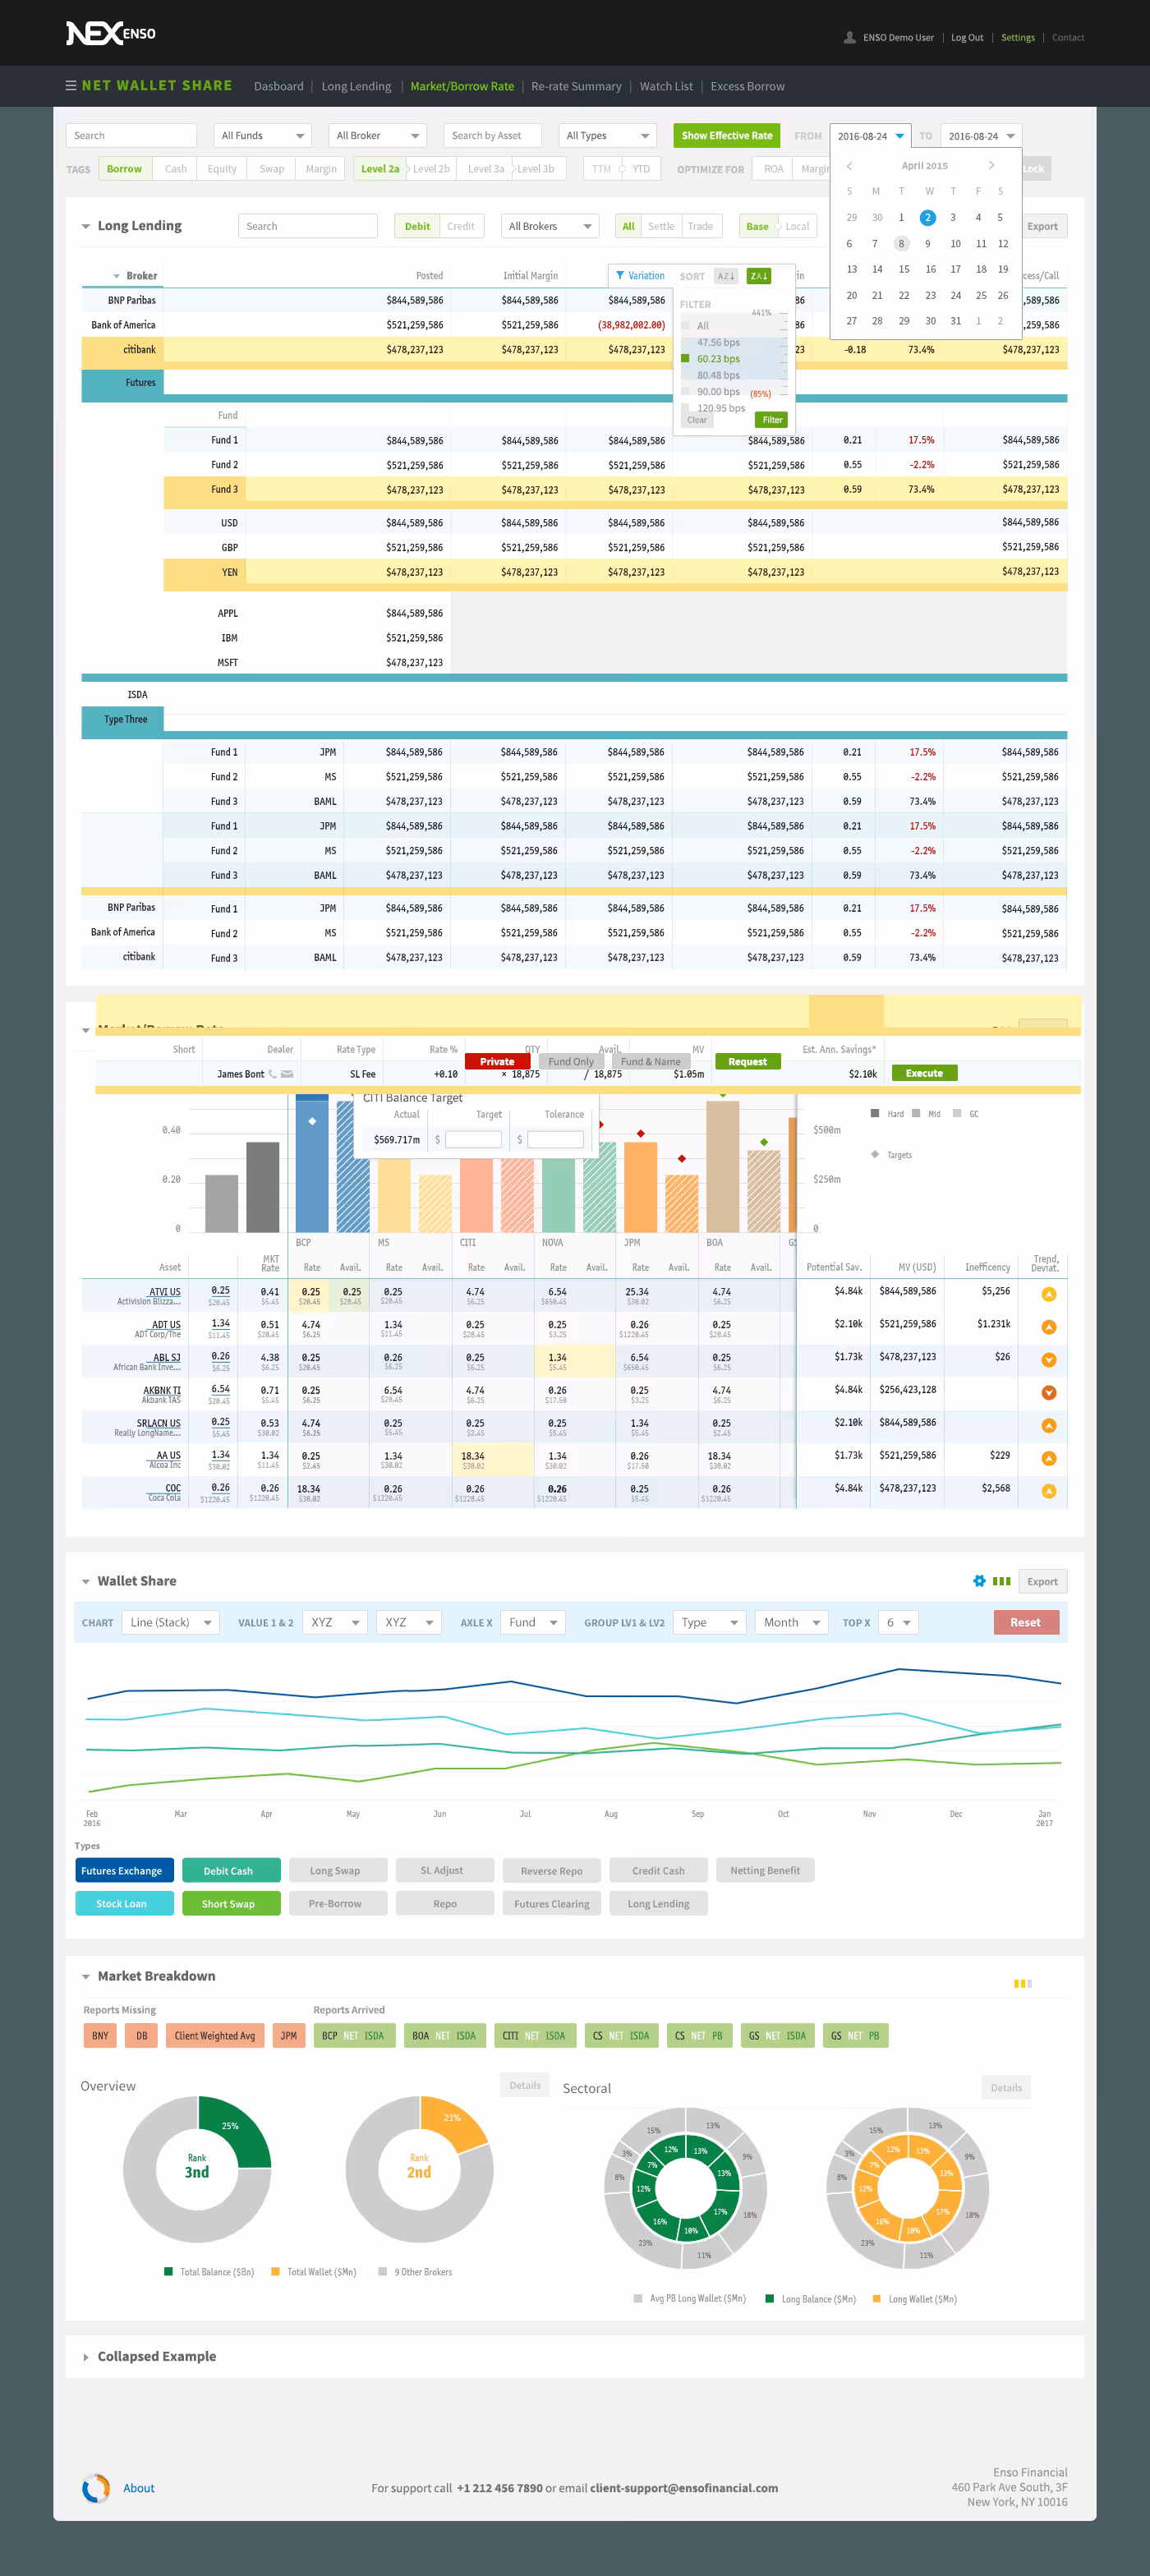Open the Long Lending nav tab
The height and width of the screenshot is (2576, 1150).
[x=356, y=86]
